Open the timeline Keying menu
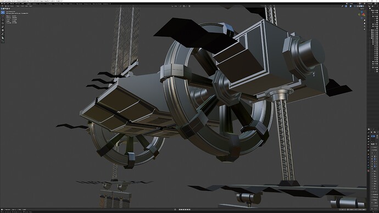 point(14,209)
